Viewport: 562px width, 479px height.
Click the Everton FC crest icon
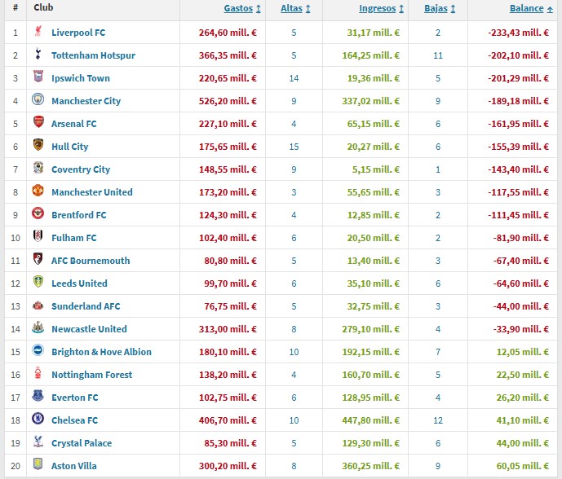38,396
